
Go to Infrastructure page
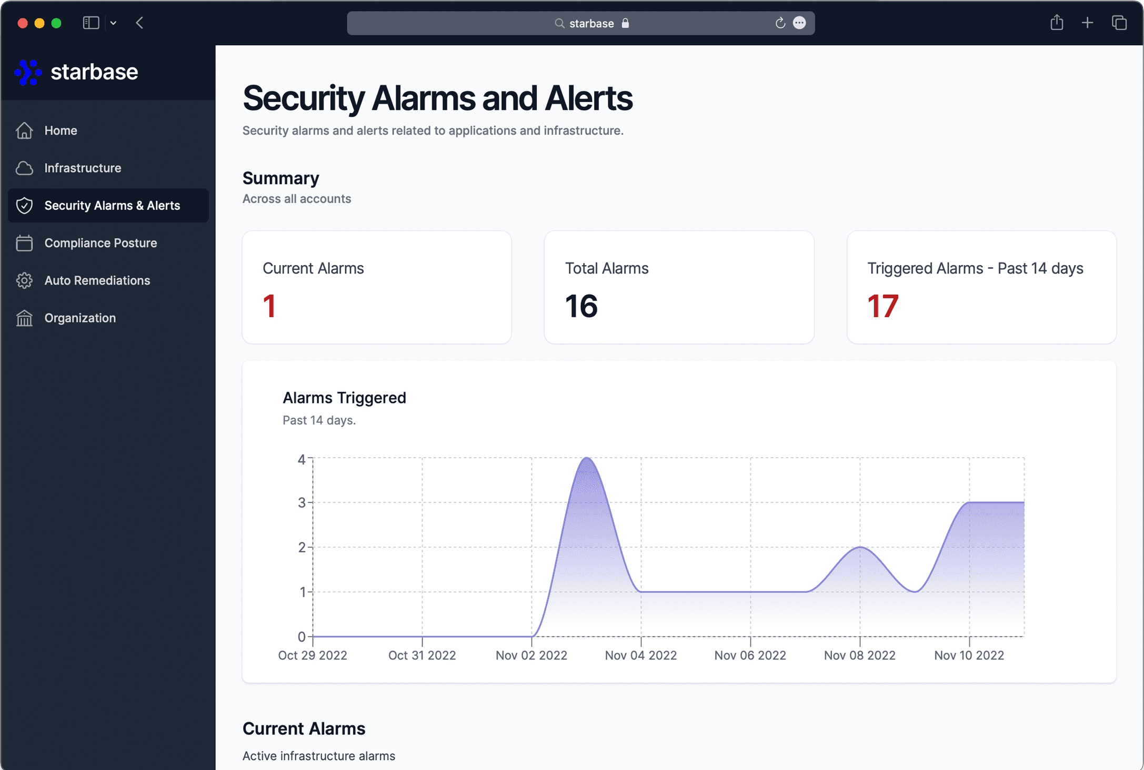click(83, 168)
